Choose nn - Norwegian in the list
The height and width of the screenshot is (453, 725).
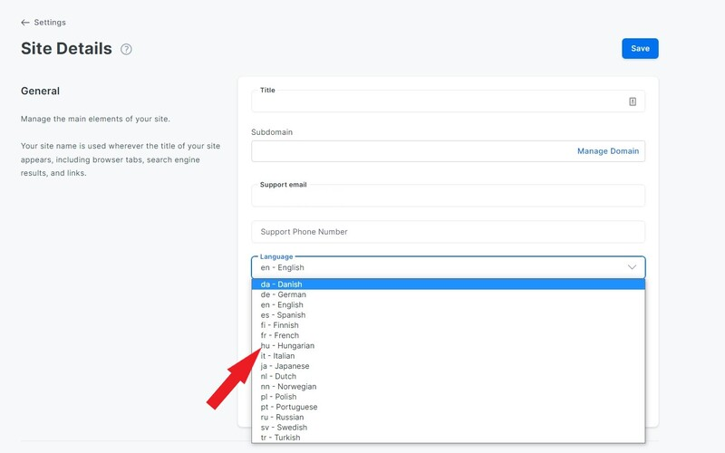coord(448,387)
